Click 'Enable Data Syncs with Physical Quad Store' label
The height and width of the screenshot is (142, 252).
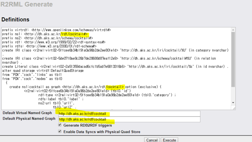(x=102, y=132)
